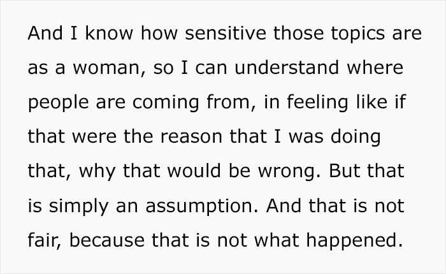This screenshot has width=446, height=274.
Task: Click the word "fair" on last line
Action: [42, 240]
